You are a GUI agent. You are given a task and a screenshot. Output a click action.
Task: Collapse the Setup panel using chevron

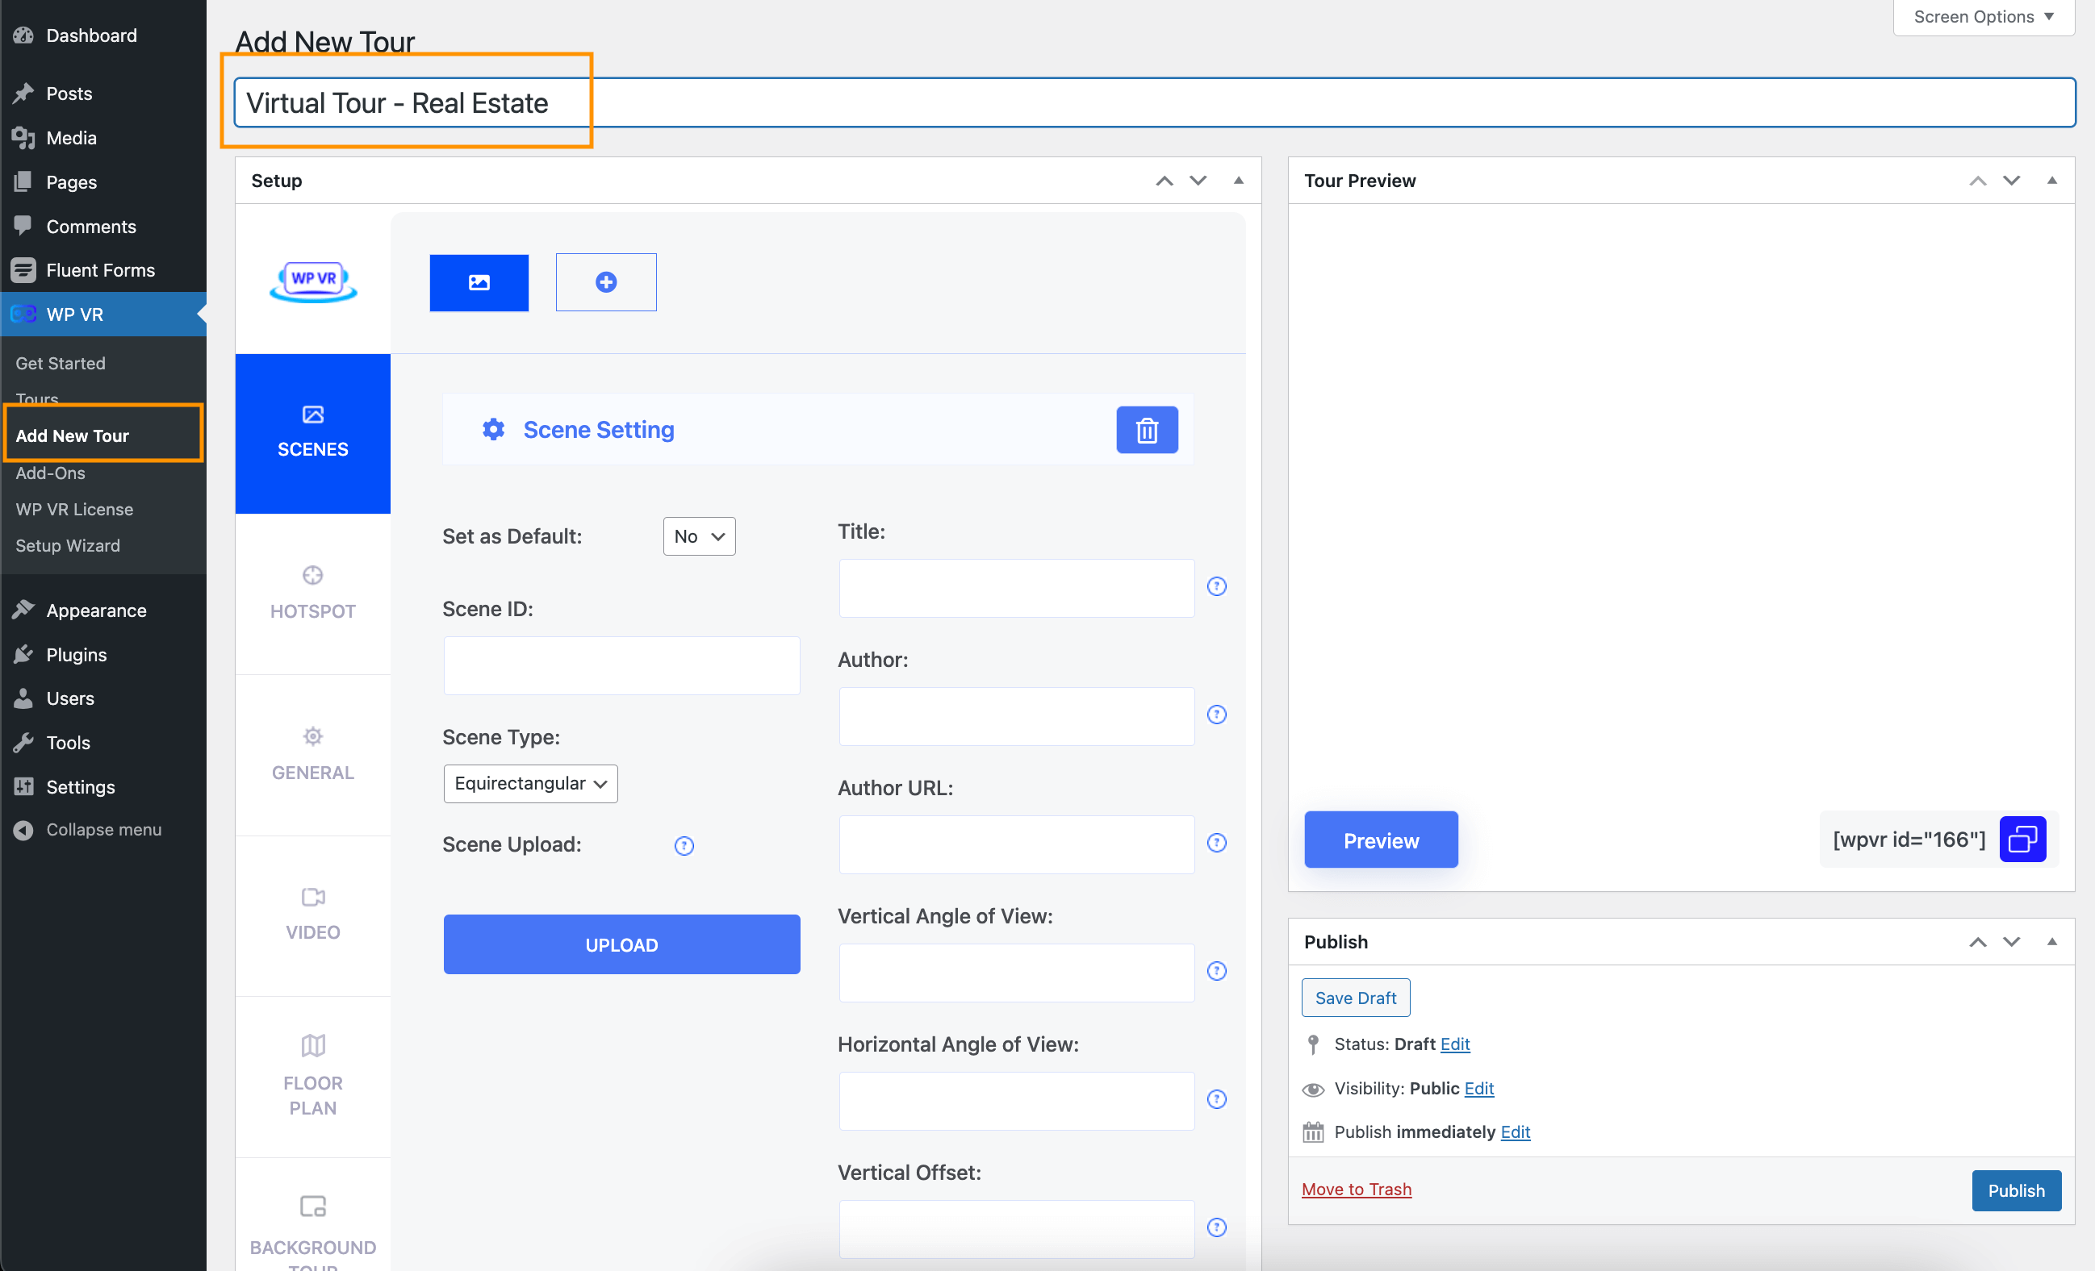tap(1239, 181)
